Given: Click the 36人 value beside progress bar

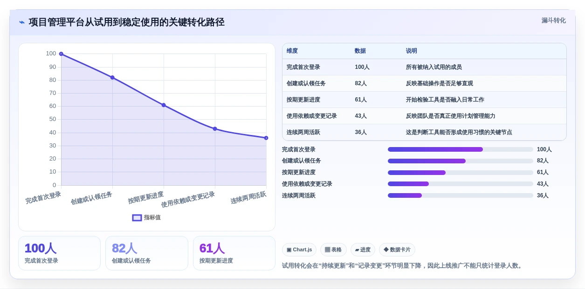Looking at the screenshot, I should tap(543, 195).
